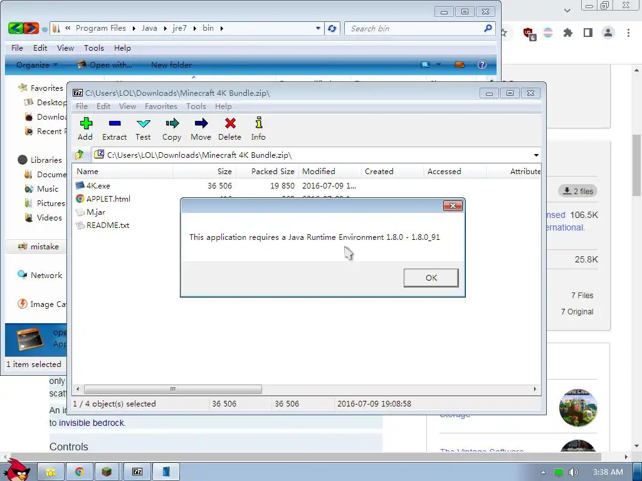Click the Chrome profile avatar icon
This screenshot has height=481, width=642.
point(608,33)
